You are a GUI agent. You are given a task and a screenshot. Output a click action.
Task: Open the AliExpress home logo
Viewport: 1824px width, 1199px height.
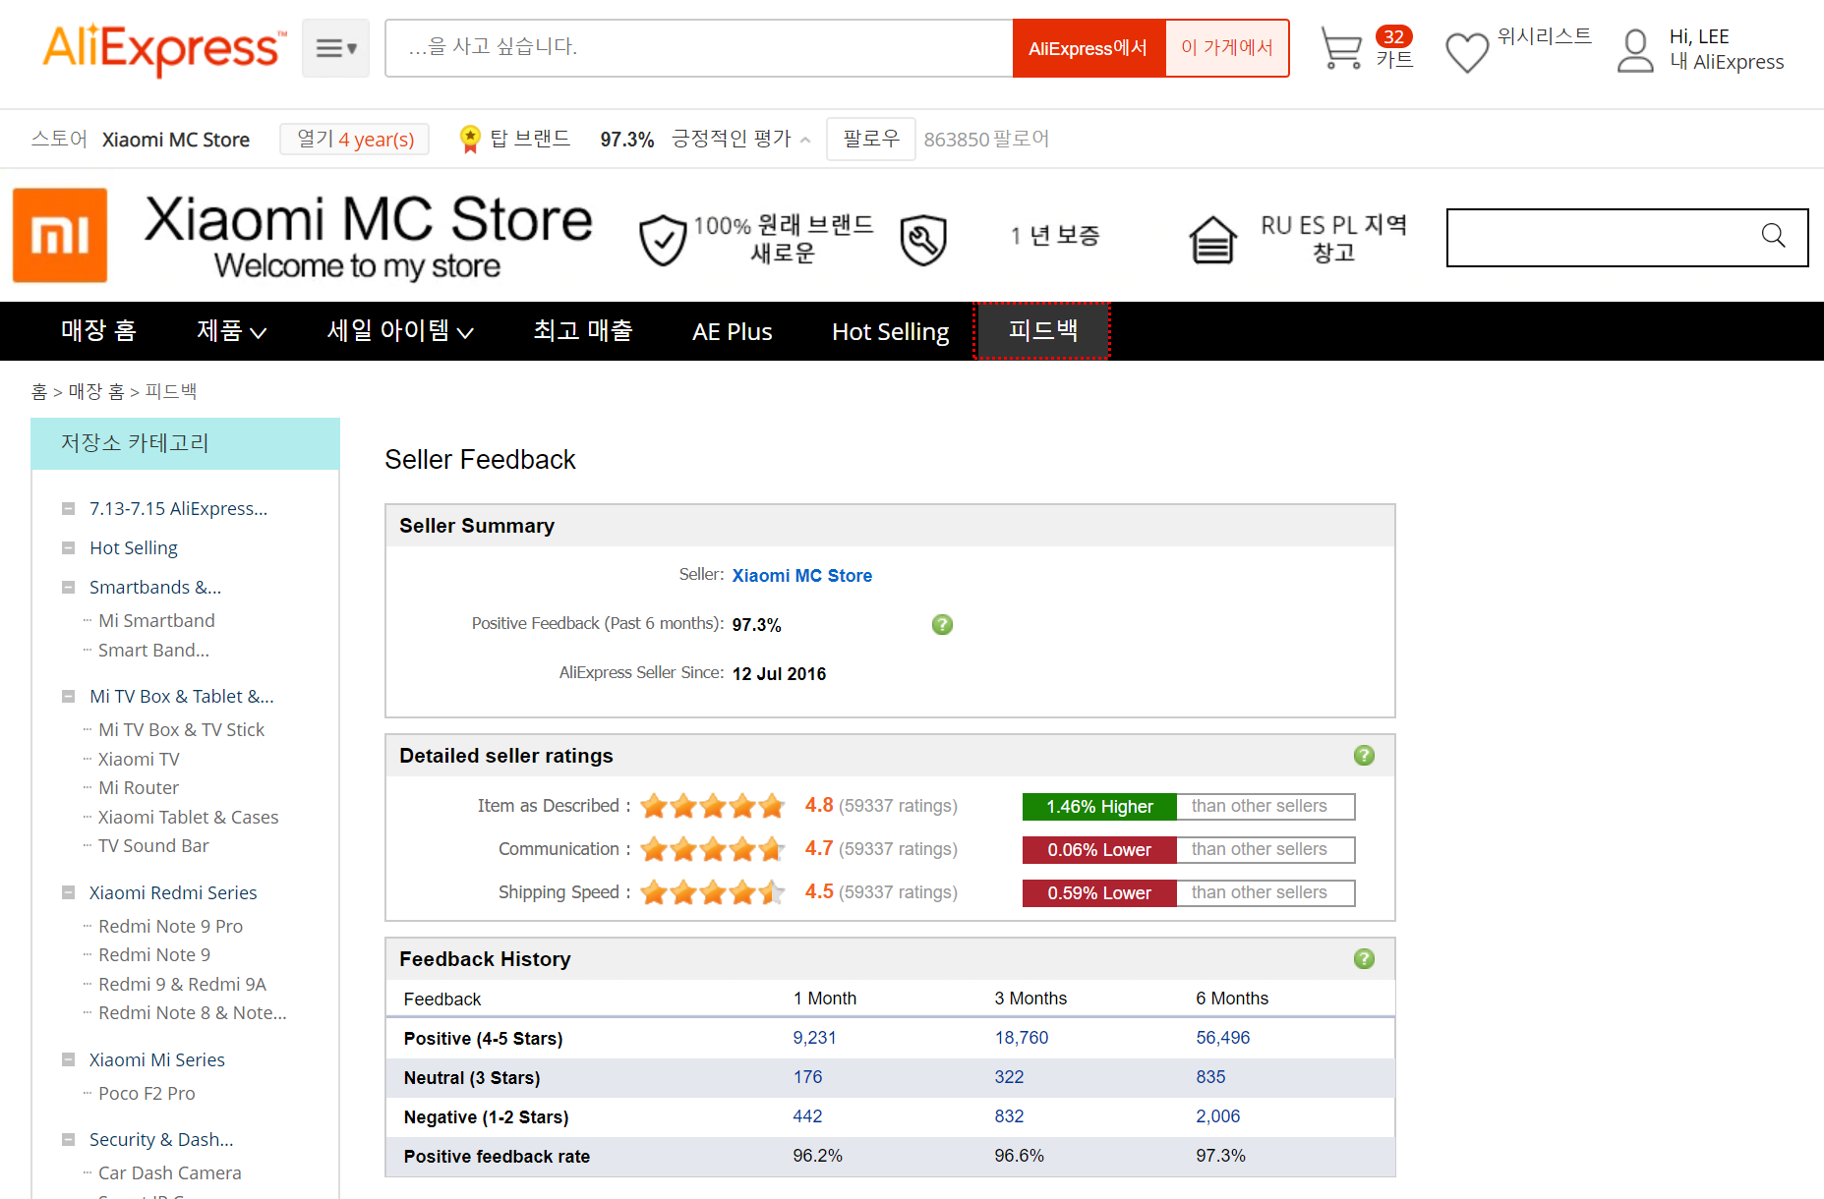(x=164, y=48)
